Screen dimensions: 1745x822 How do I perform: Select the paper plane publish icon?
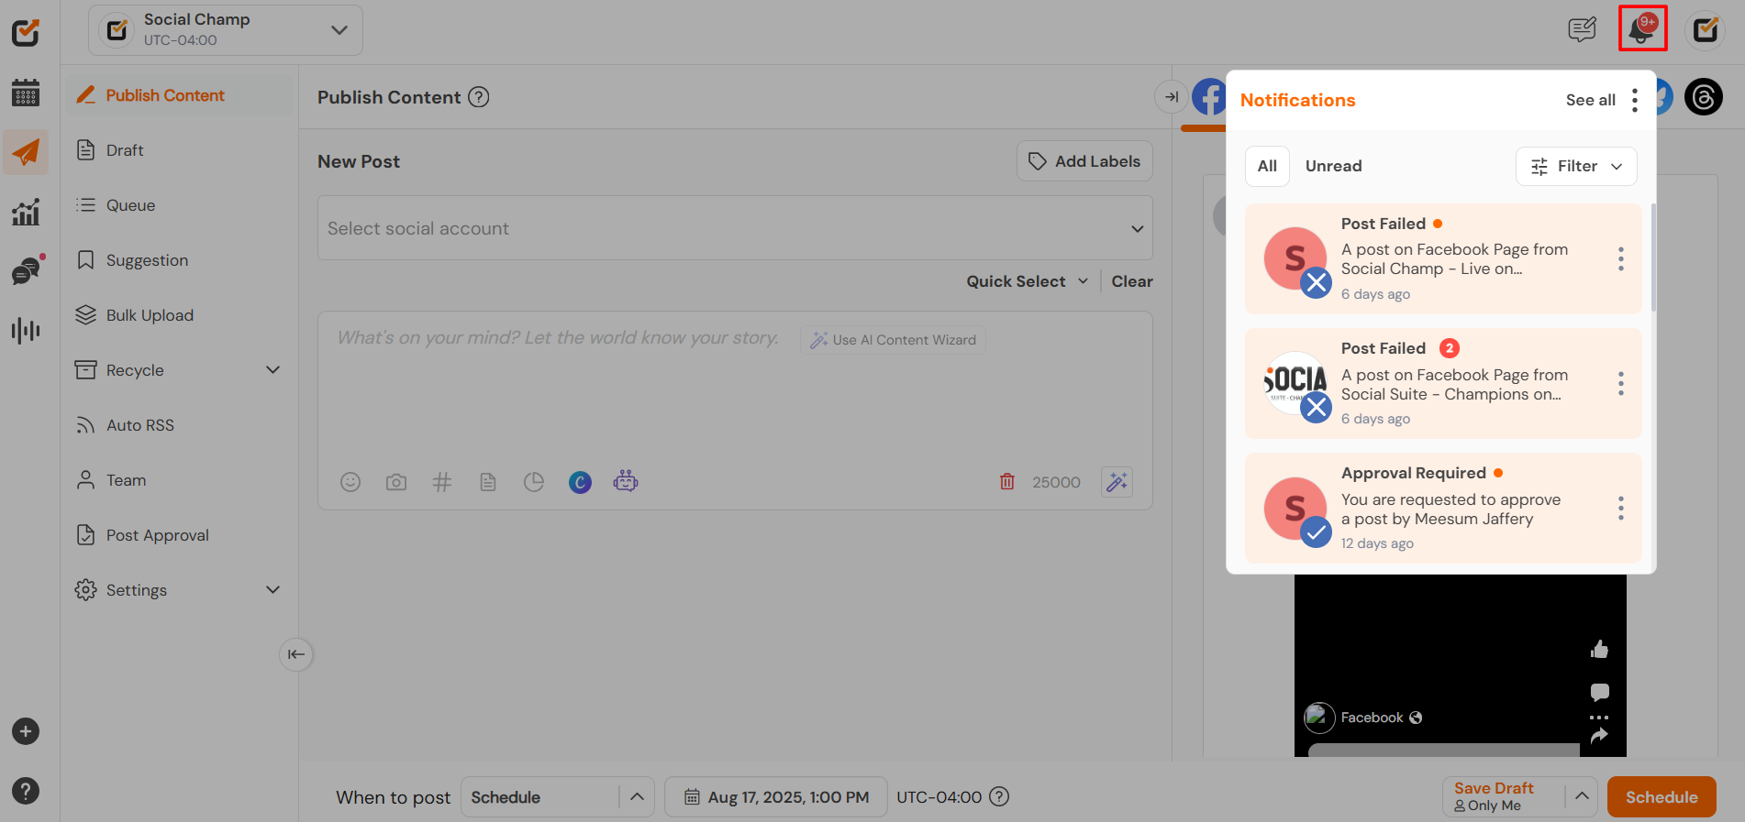click(x=26, y=152)
